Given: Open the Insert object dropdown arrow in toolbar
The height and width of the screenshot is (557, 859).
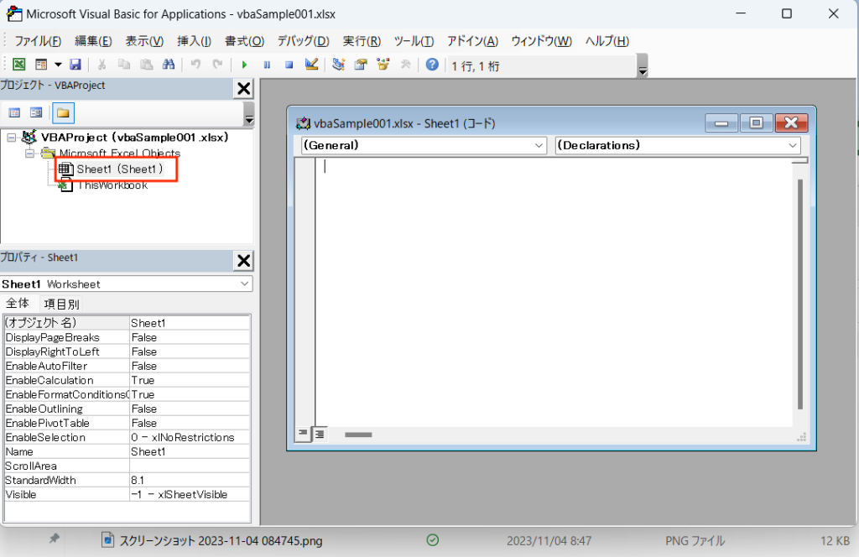Looking at the screenshot, I should (58, 65).
